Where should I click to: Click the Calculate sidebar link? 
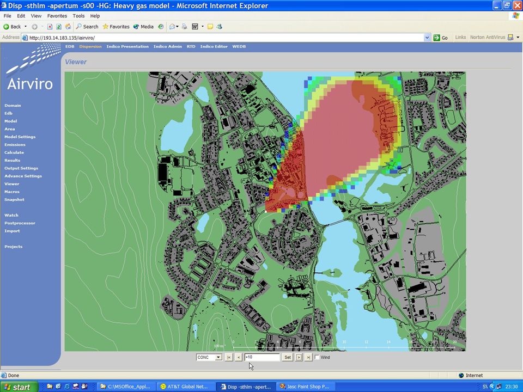[14, 152]
